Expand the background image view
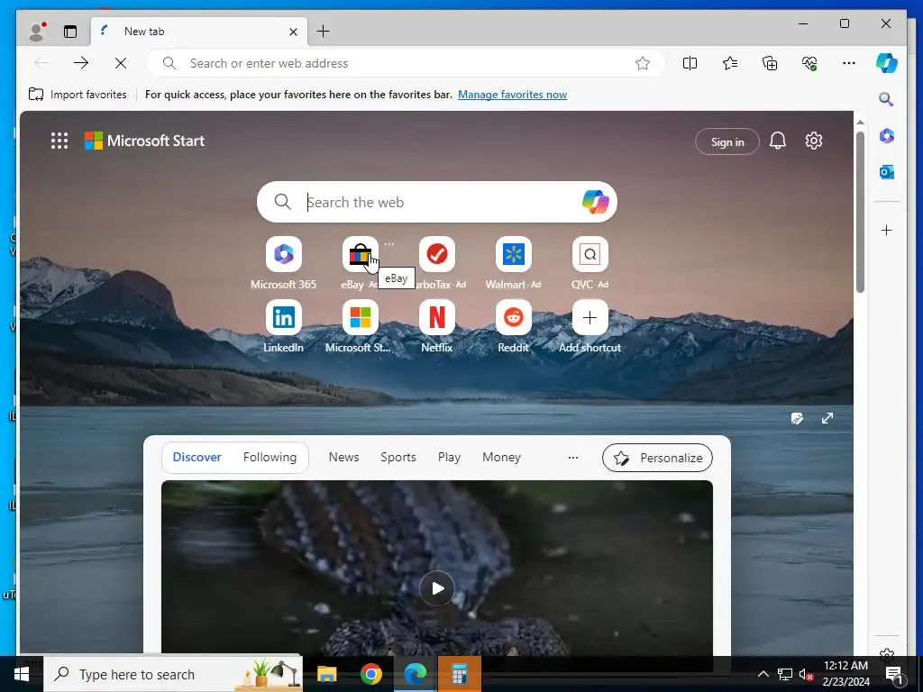 coord(827,418)
